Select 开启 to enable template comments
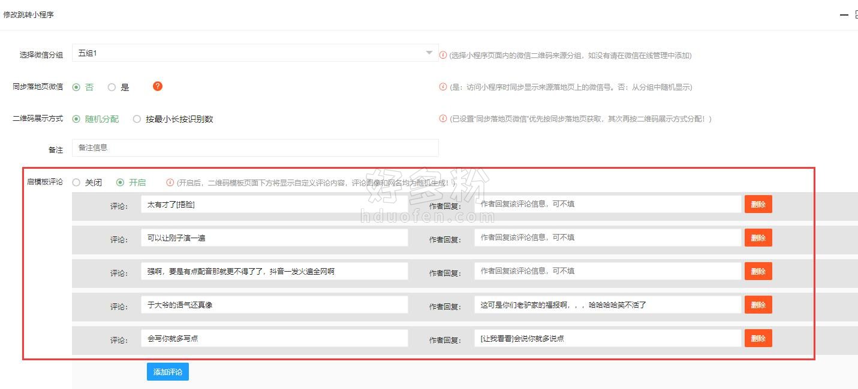858x389 pixels. click(x=120, y=183)
